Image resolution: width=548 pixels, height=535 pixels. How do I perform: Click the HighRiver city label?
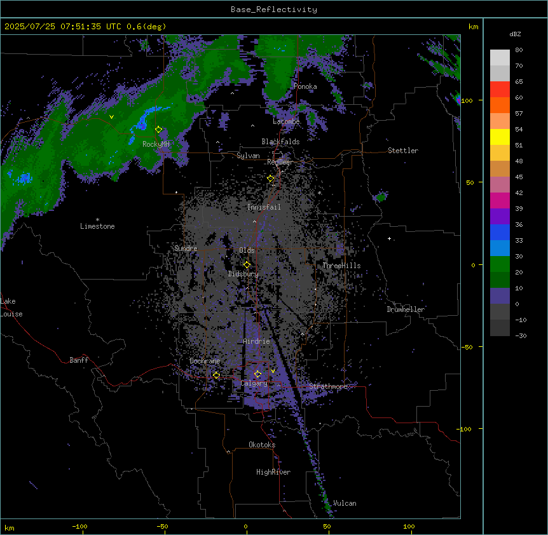point(273,472)
